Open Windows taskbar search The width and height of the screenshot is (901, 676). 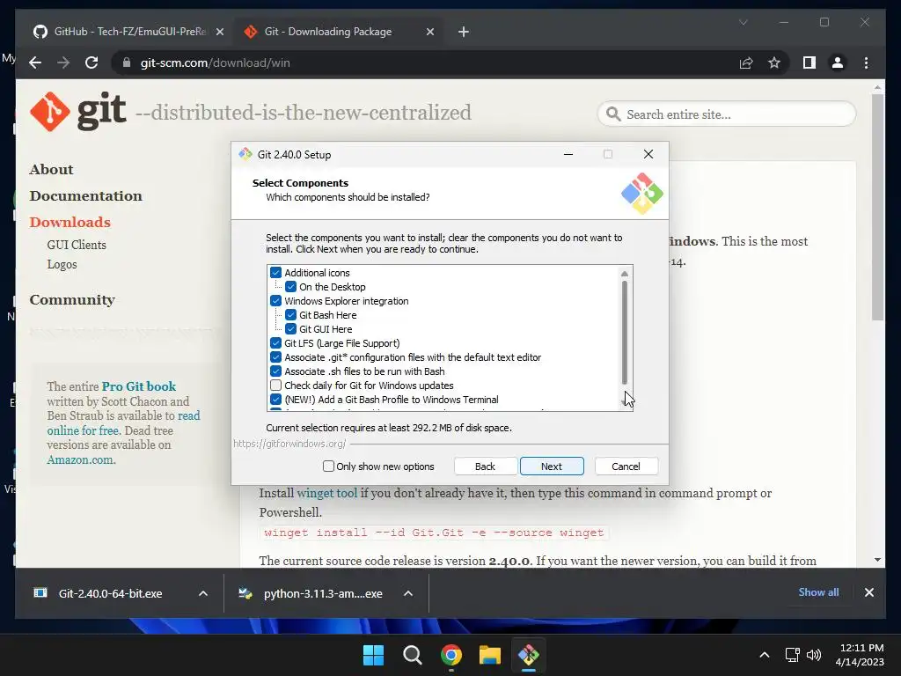[412, 655]
